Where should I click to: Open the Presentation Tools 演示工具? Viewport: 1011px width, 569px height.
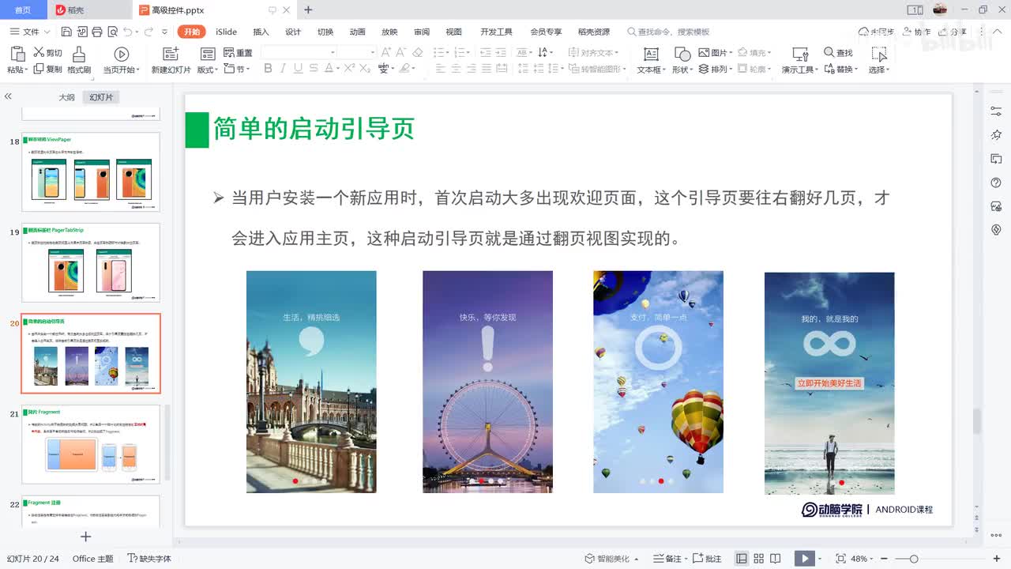pos(800,60)
